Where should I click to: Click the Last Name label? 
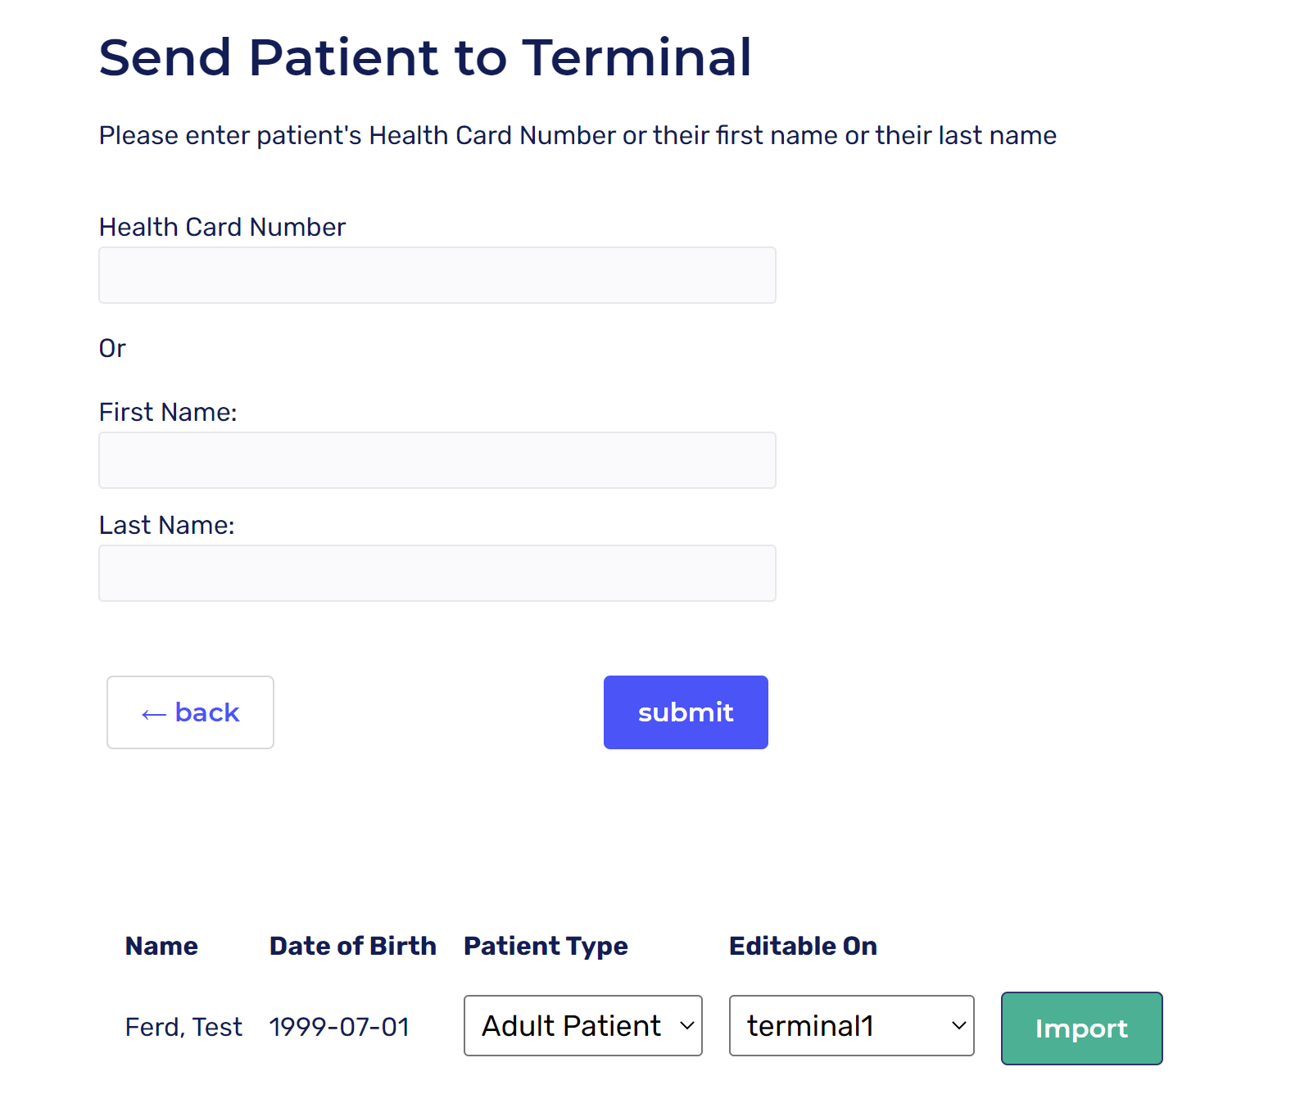(166, 525)
